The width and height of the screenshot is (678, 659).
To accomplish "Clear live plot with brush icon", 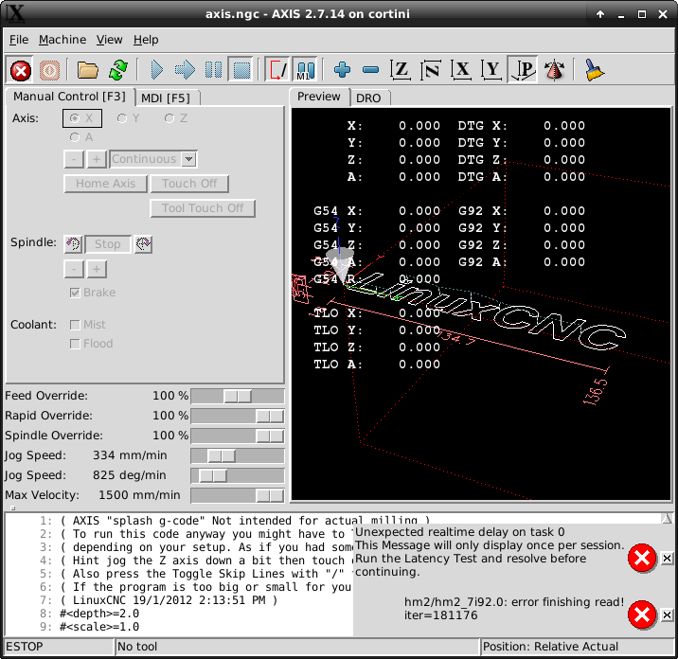I will [595, 70].
